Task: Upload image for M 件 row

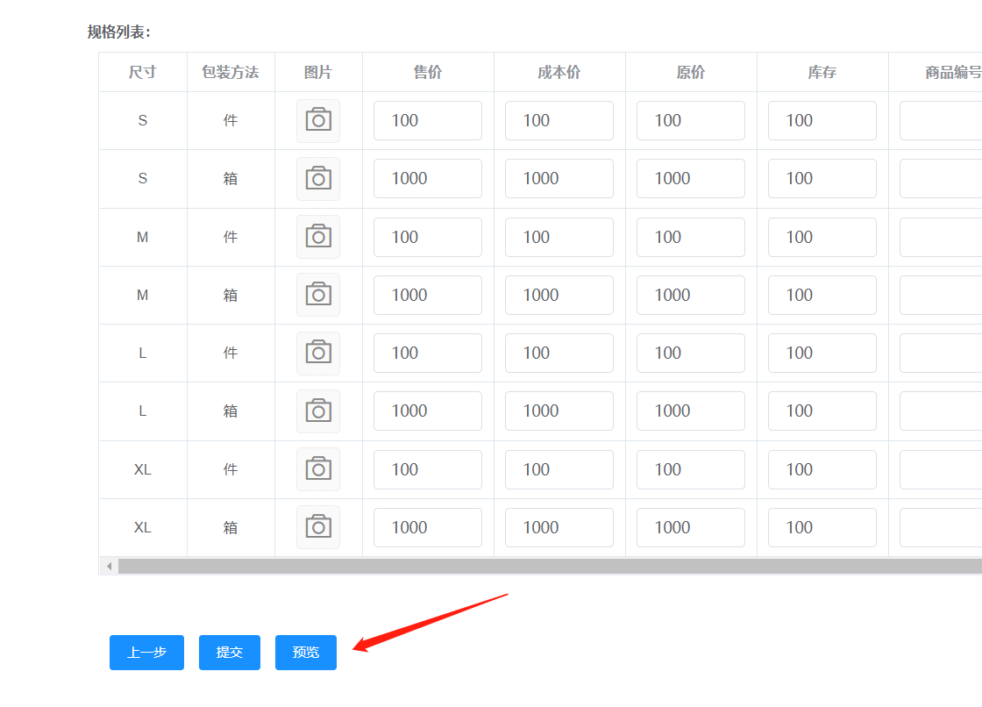Action: click(318, 237)
